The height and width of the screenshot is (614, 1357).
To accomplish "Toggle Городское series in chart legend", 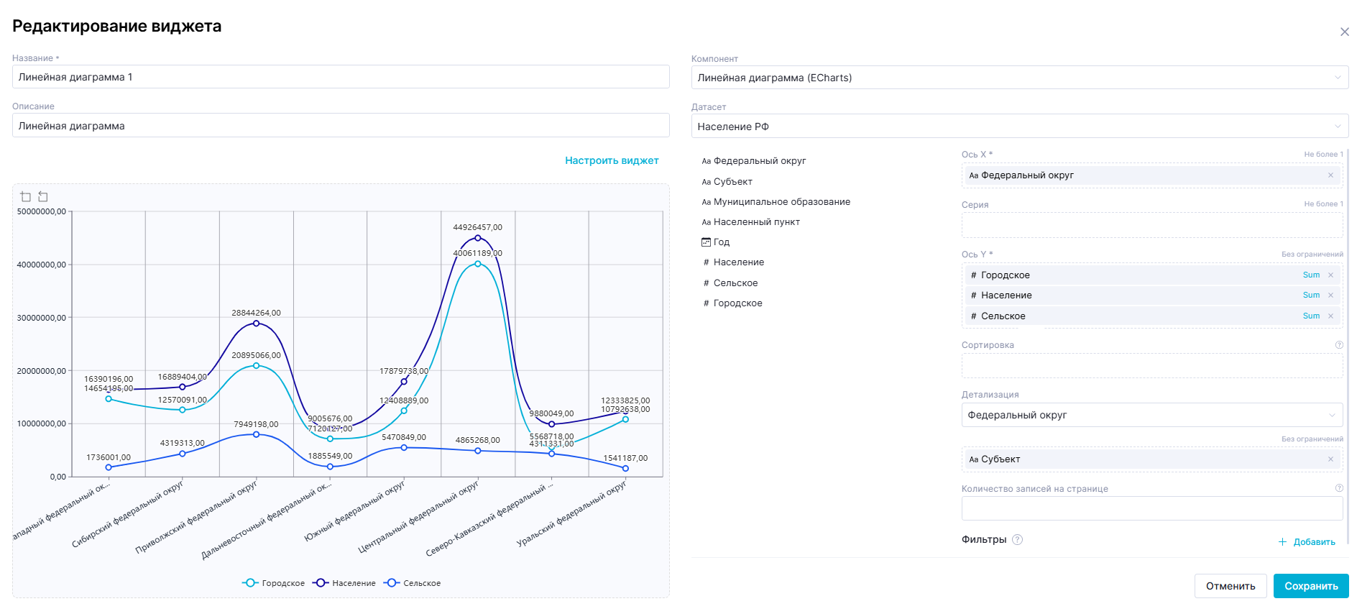I will coord(274,583).
